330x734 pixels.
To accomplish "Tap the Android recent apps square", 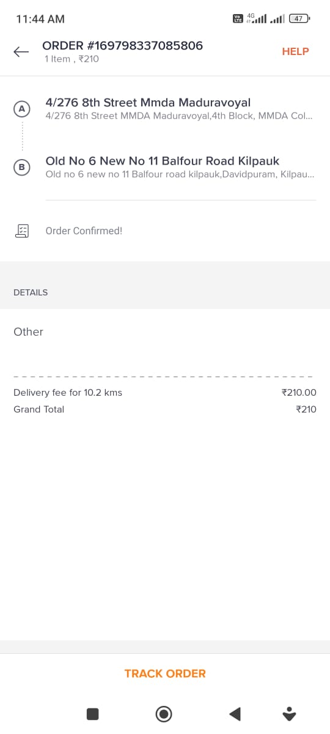I will (92, 713).
